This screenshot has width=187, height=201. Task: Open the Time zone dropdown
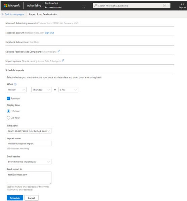(x=29, y=131)
